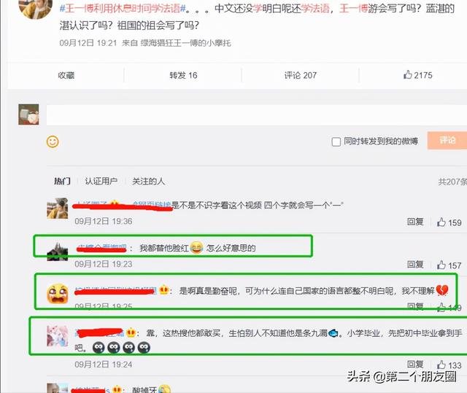Viewport: 467px width, 393px height.
Task: Like the comment with 157 likes
Action: (x=449, y=265)
